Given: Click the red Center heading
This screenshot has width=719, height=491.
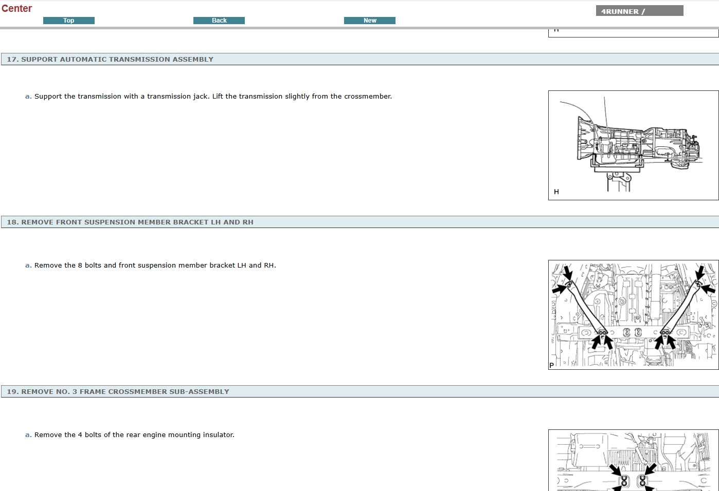Looking at the screenshot, I should [16, 8].
